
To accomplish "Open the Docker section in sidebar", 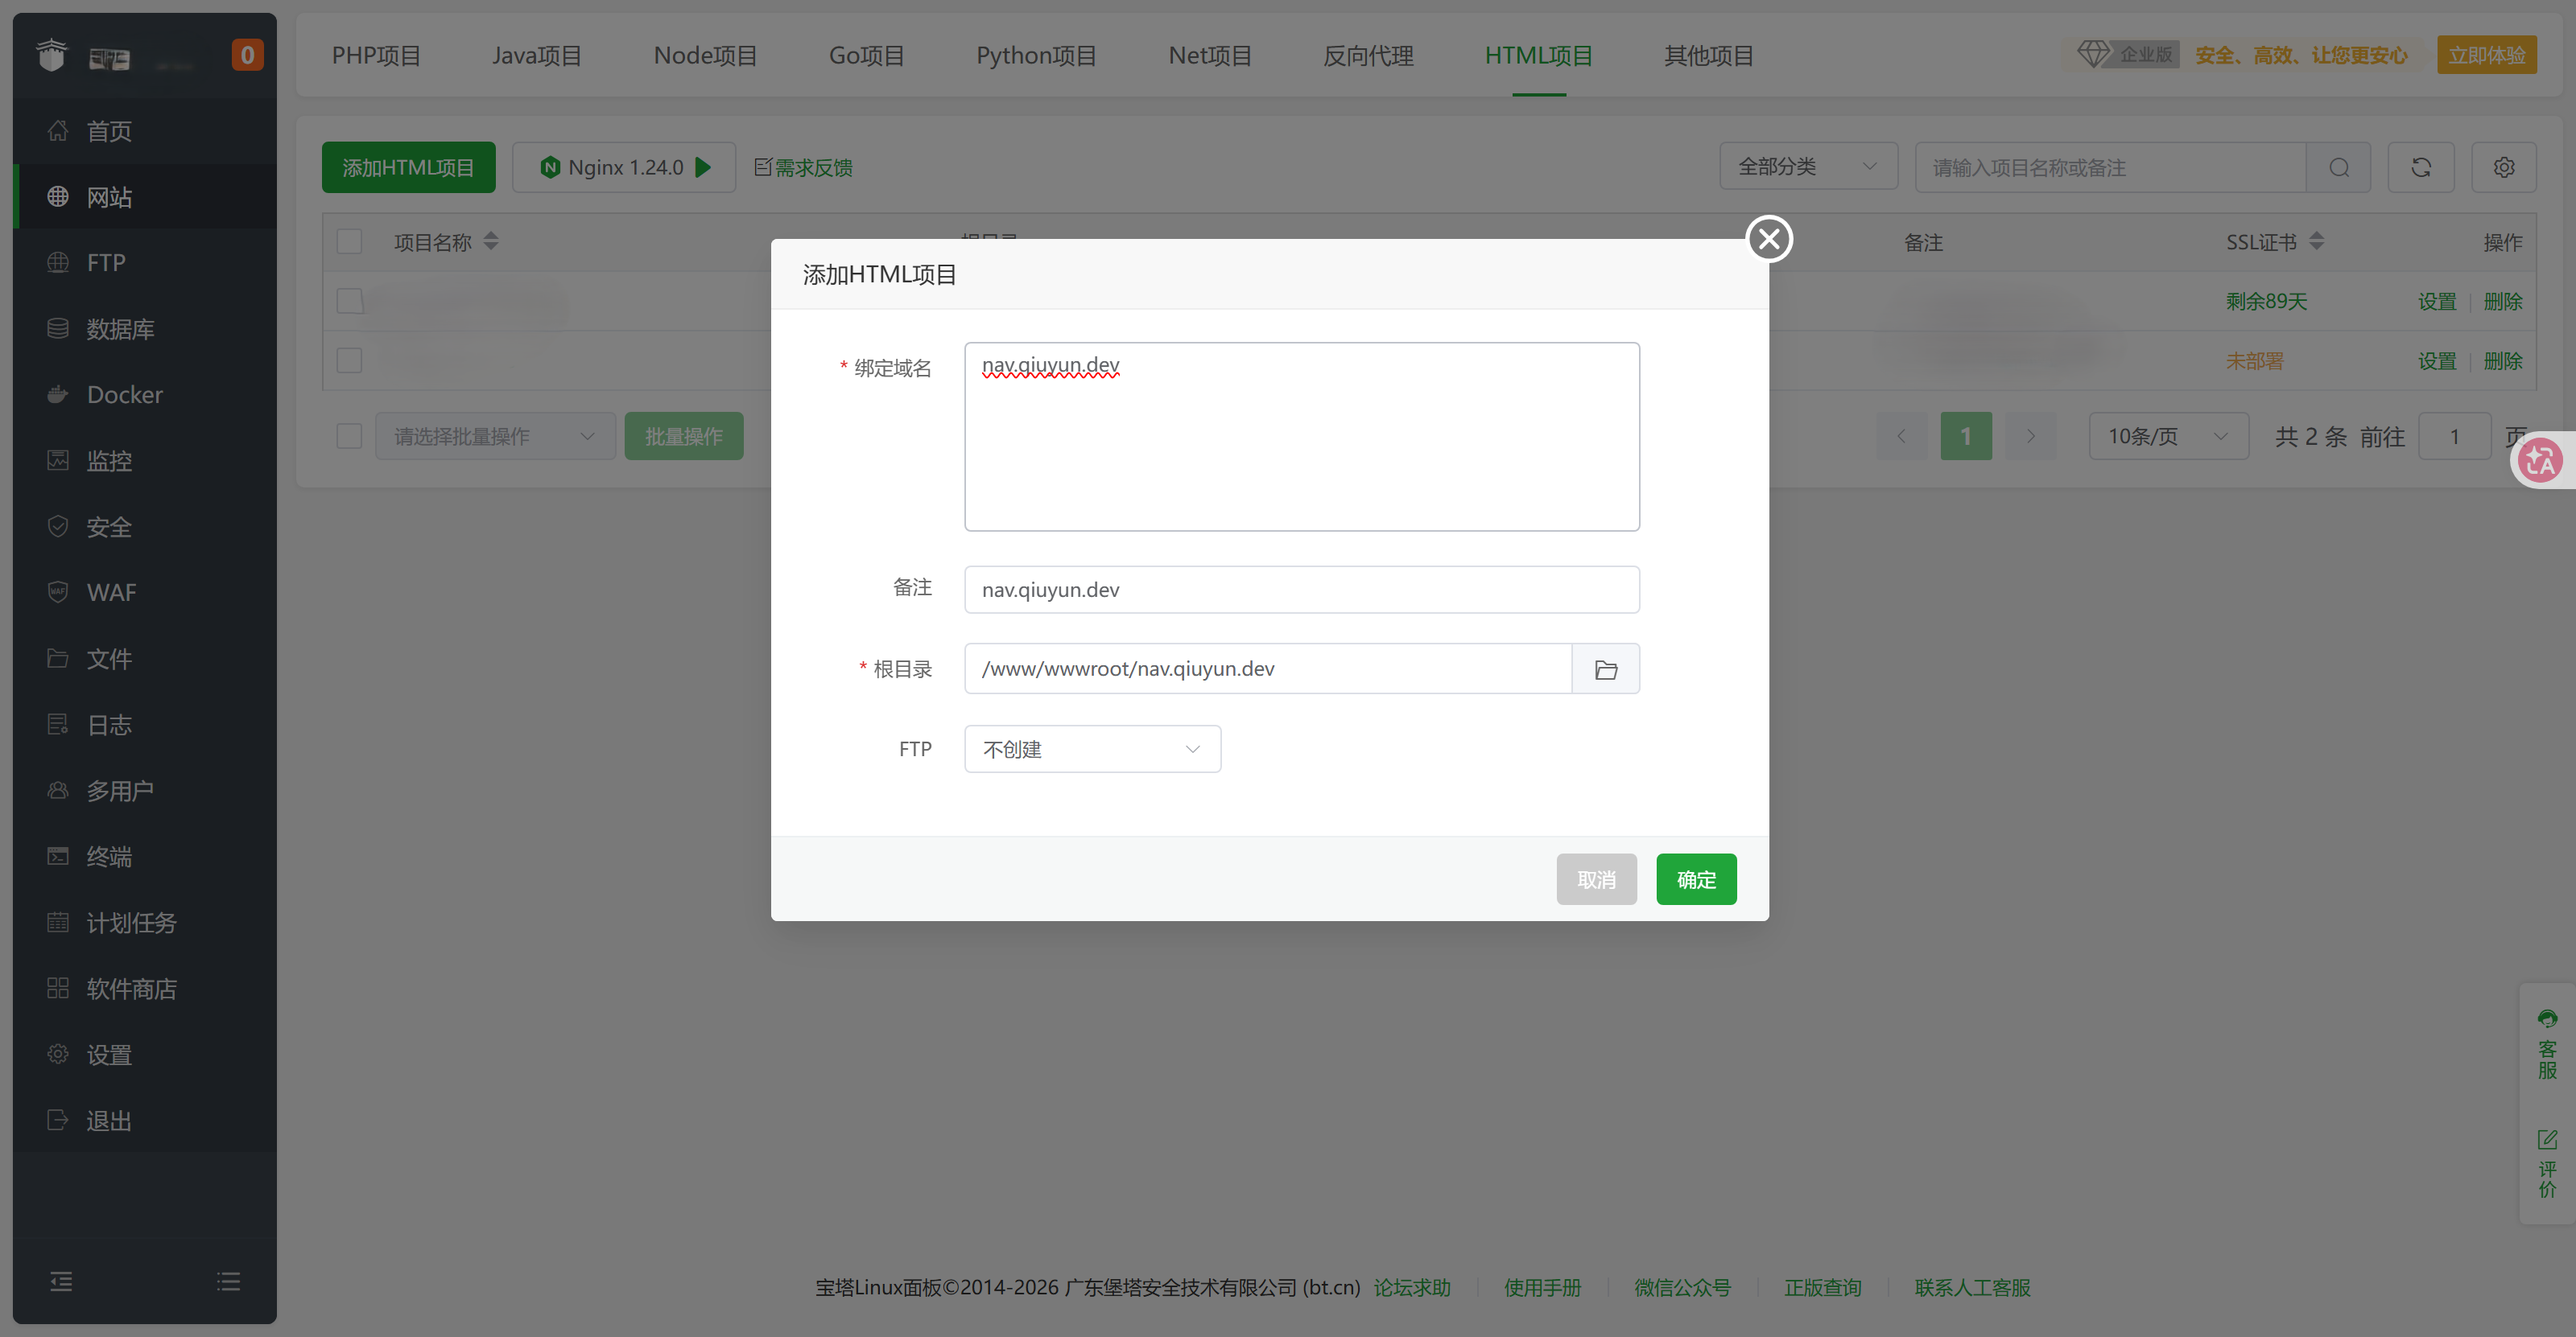I will click(x=123, y=393).
